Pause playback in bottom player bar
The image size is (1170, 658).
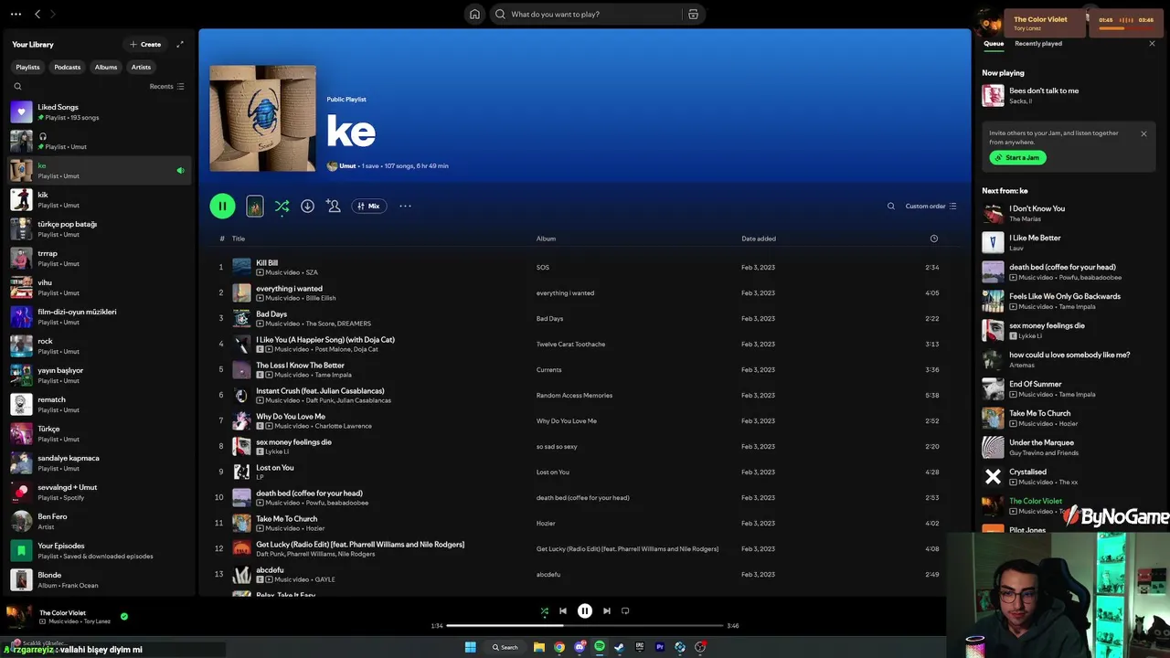coord(585,611)
